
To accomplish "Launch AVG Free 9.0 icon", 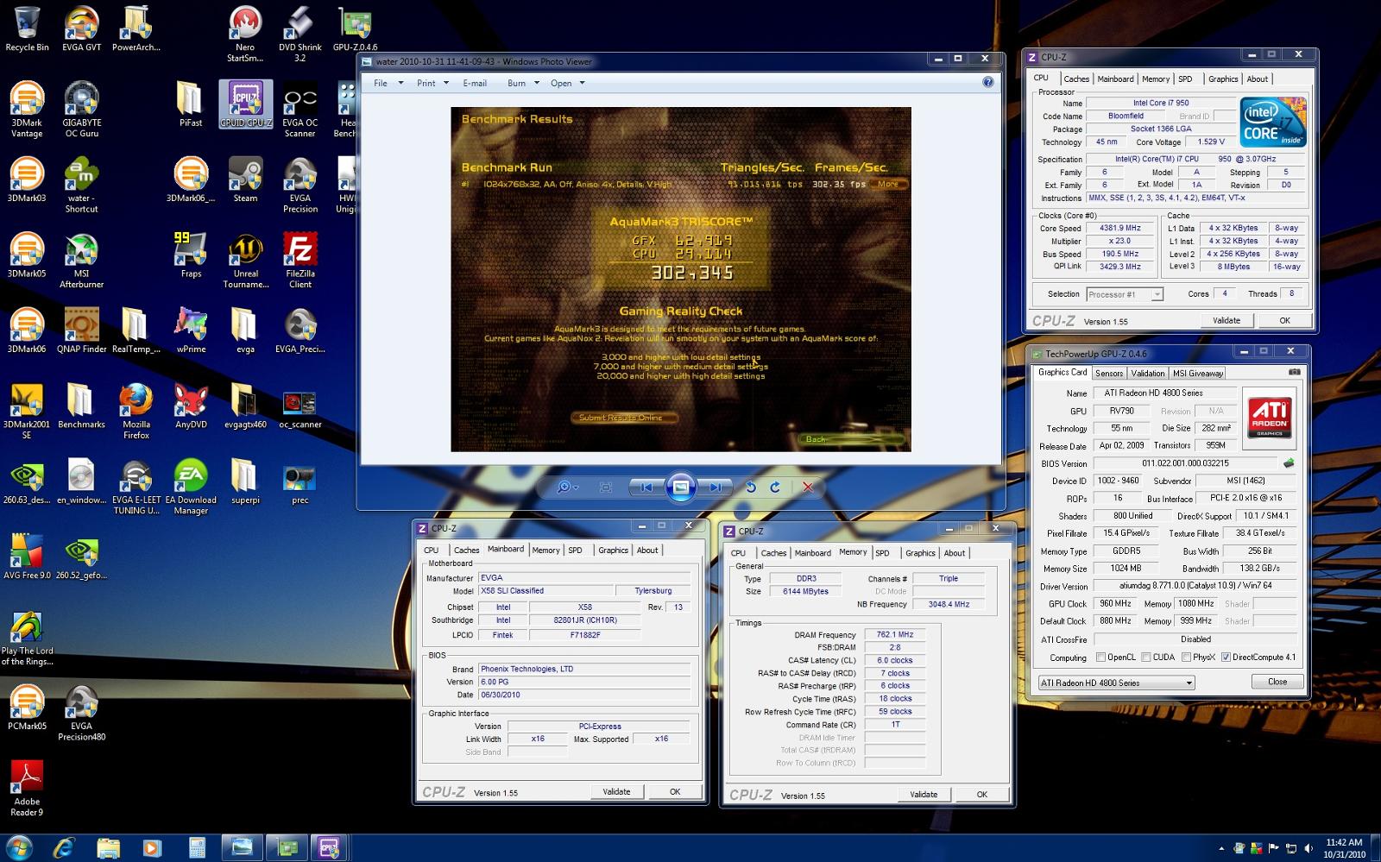I will click(27, 557).
